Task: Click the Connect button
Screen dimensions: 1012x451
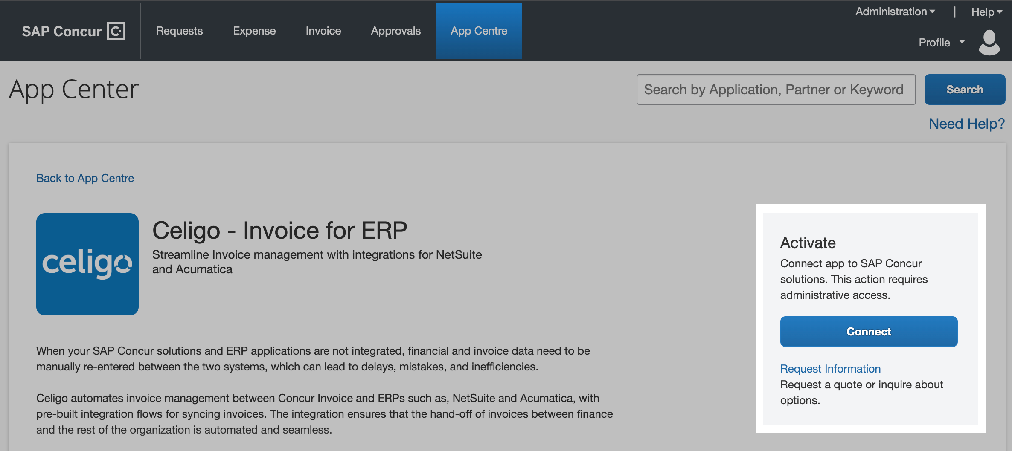Action: click(x=869, y=332)
